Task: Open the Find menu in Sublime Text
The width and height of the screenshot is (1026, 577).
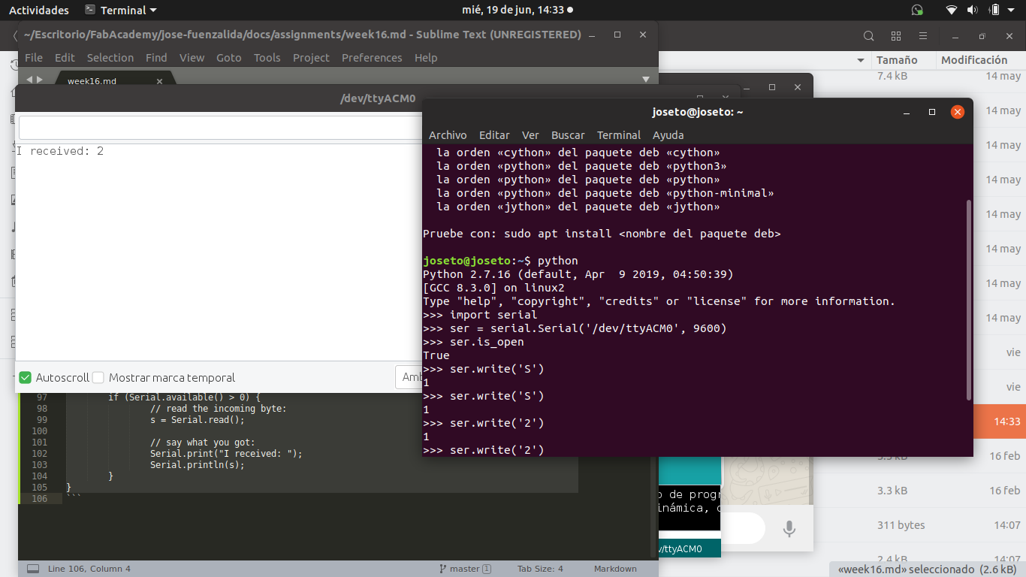Action: pos(156,58)
